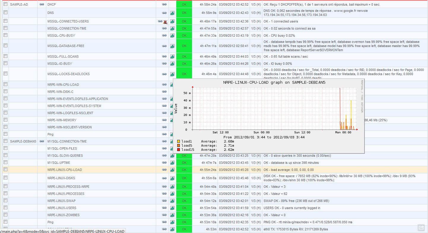
Task: Click the share arrow icon at bottom right
Action: pyautogui.click(x=421, y=227)
